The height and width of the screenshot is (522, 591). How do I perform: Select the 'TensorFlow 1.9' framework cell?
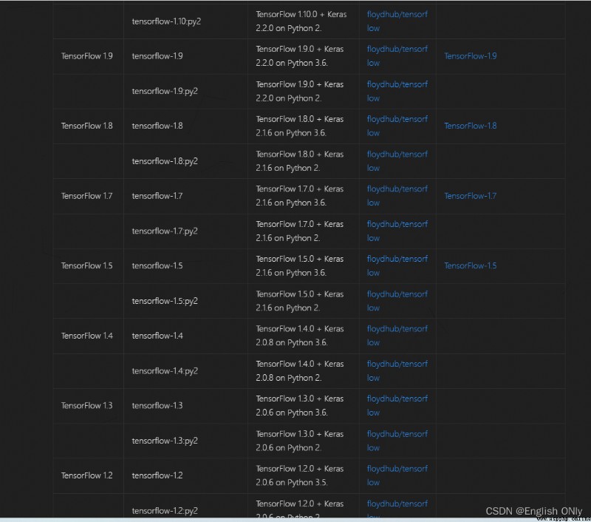click(x=87, y=56)
